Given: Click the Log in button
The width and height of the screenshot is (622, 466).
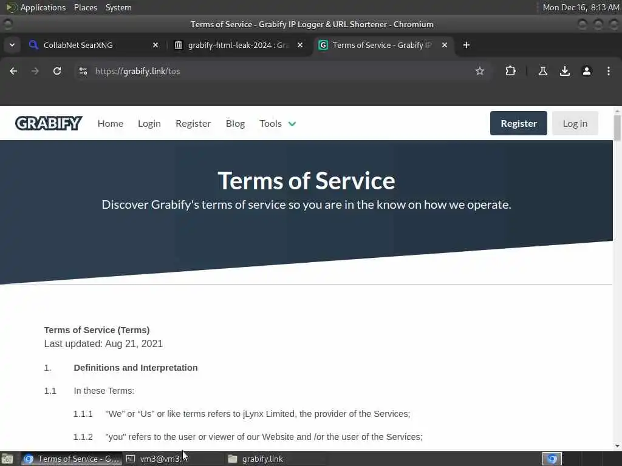Looking at the screenshot, I should (575, 123).
